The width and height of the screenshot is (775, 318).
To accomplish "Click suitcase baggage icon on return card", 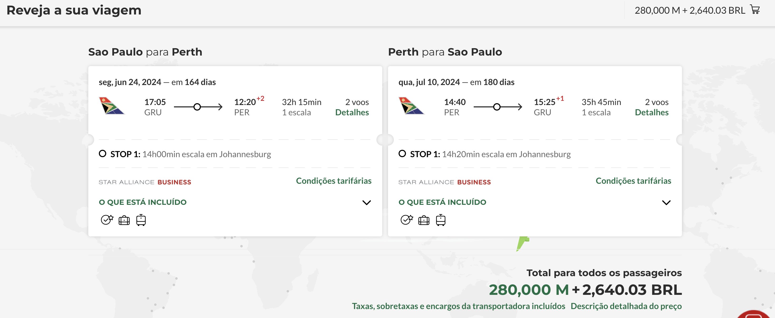I will point(424,221).
